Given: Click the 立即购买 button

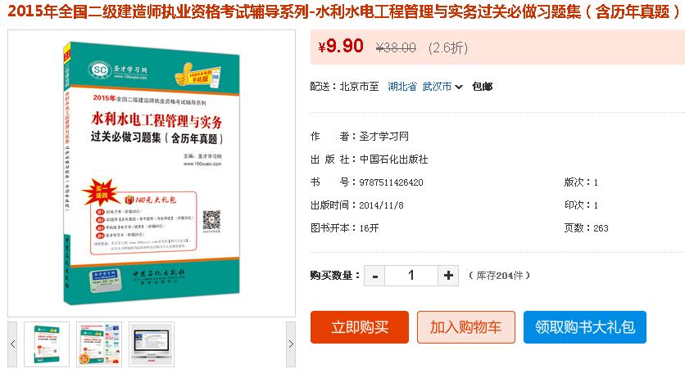Looking at the screenshot, I should coord(360,327).
